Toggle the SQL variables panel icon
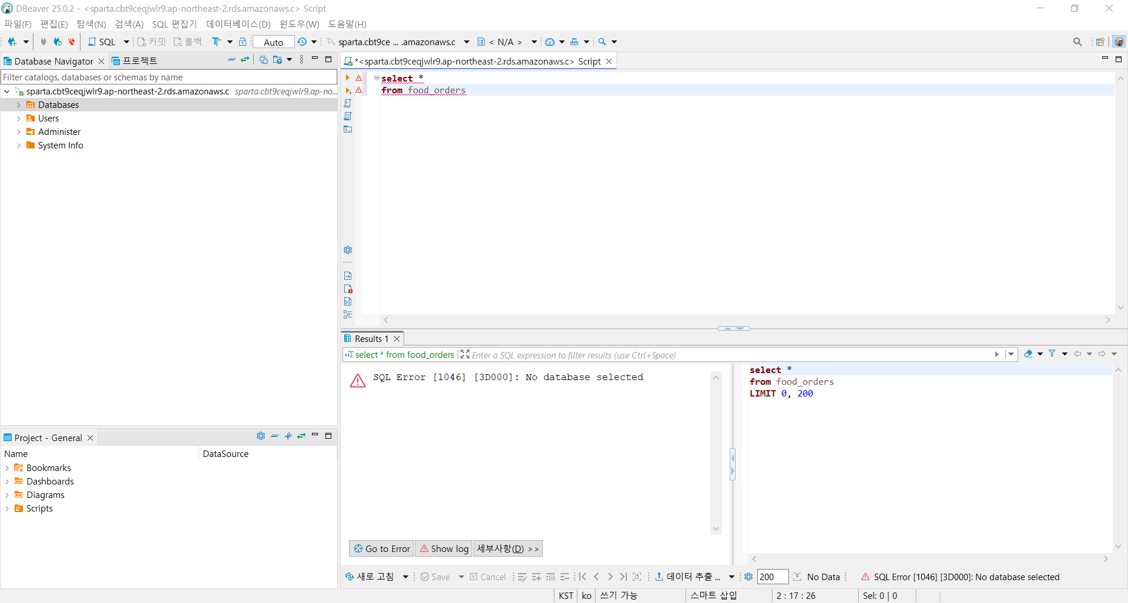The height and width of the screenshot is (603, 1128). click(348, 301)
